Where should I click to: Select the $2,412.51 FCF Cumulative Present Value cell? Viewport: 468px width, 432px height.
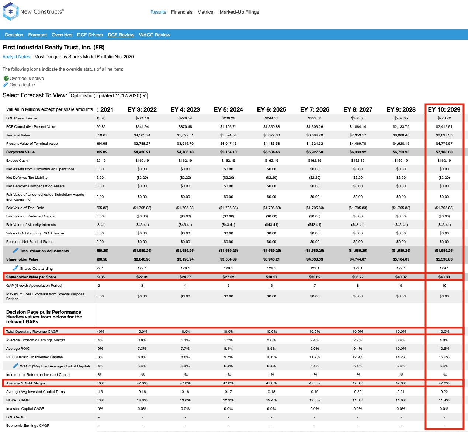tap(444, 127)
